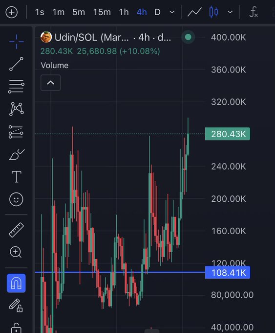This screenshot has width=275, height=333.
Task: Click the green market status dot
Action: (188, 37)
